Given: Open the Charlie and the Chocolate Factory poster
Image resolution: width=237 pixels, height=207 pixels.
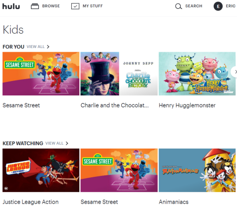Looking at the screenshot, I should (119, 74).
